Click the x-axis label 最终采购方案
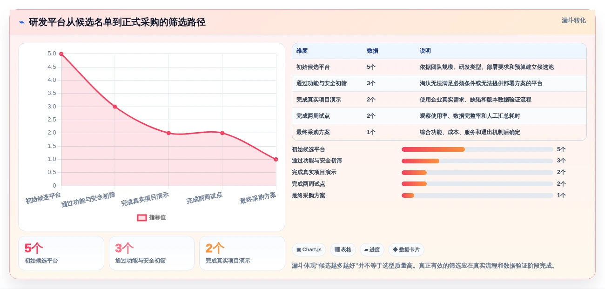This screenshot has width=605, height=289. click(258, 198)
